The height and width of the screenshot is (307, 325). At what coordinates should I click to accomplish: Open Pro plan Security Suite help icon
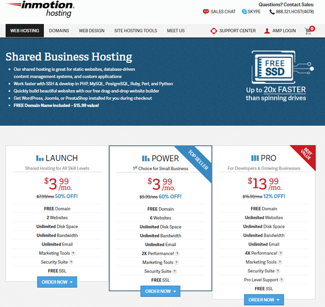coord(278,271)
